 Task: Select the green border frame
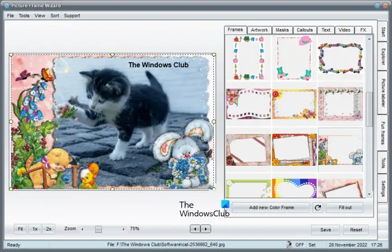(x=249, y=188)
